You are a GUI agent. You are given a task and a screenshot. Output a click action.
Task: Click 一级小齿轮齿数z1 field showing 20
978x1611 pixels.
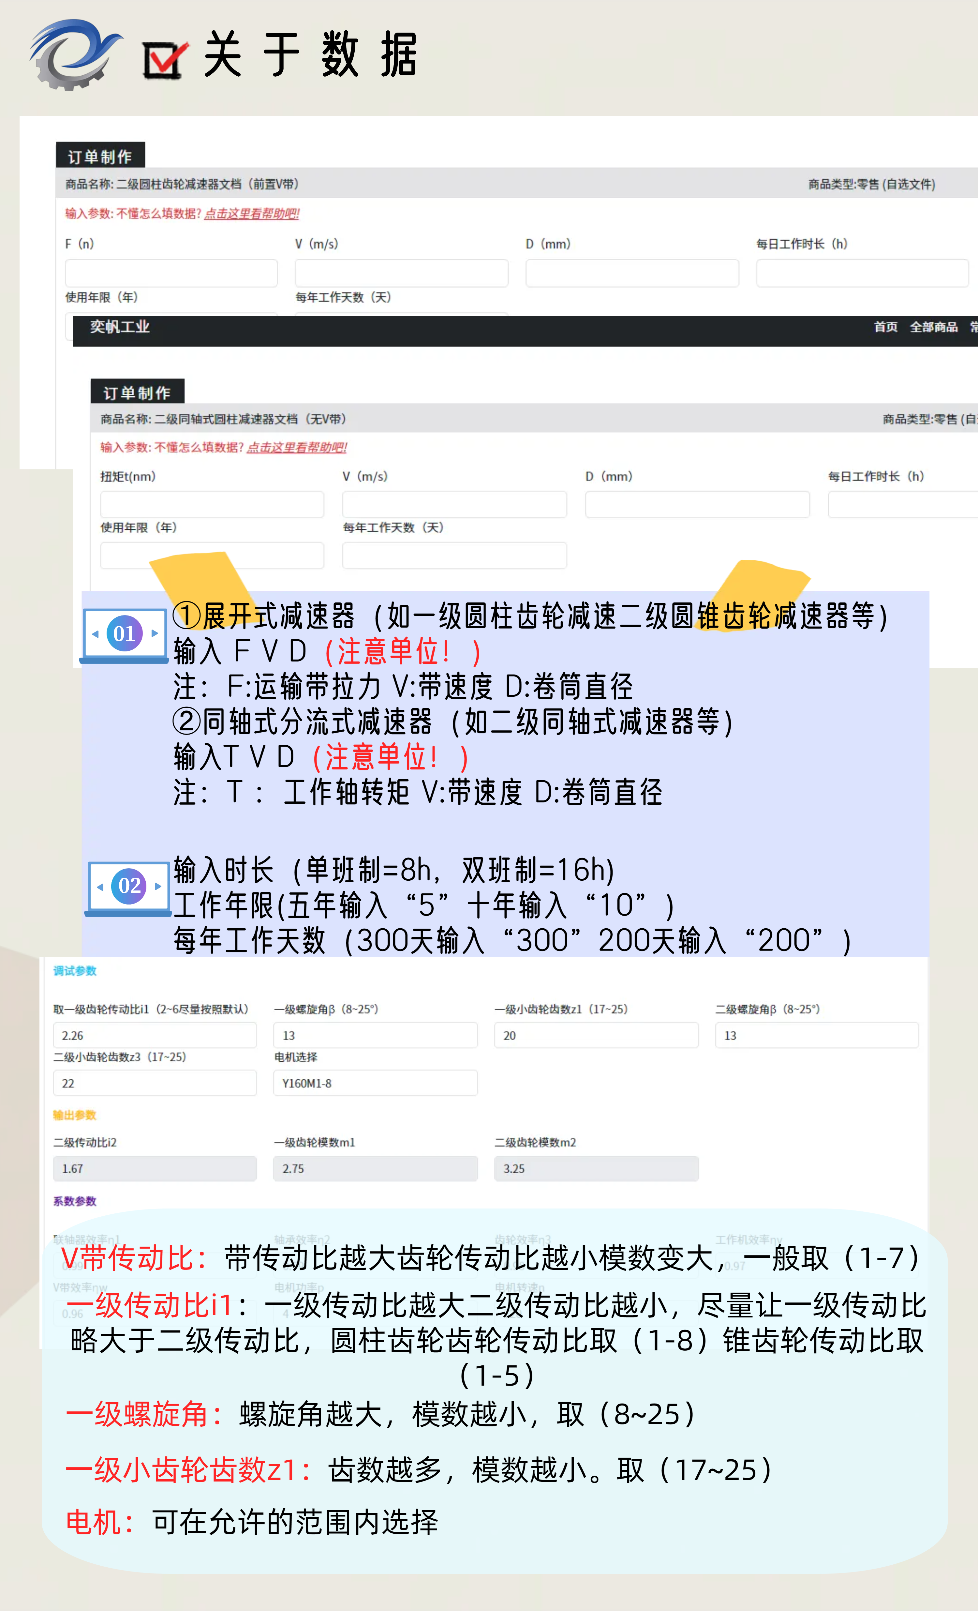click(x=596, y=1036)
